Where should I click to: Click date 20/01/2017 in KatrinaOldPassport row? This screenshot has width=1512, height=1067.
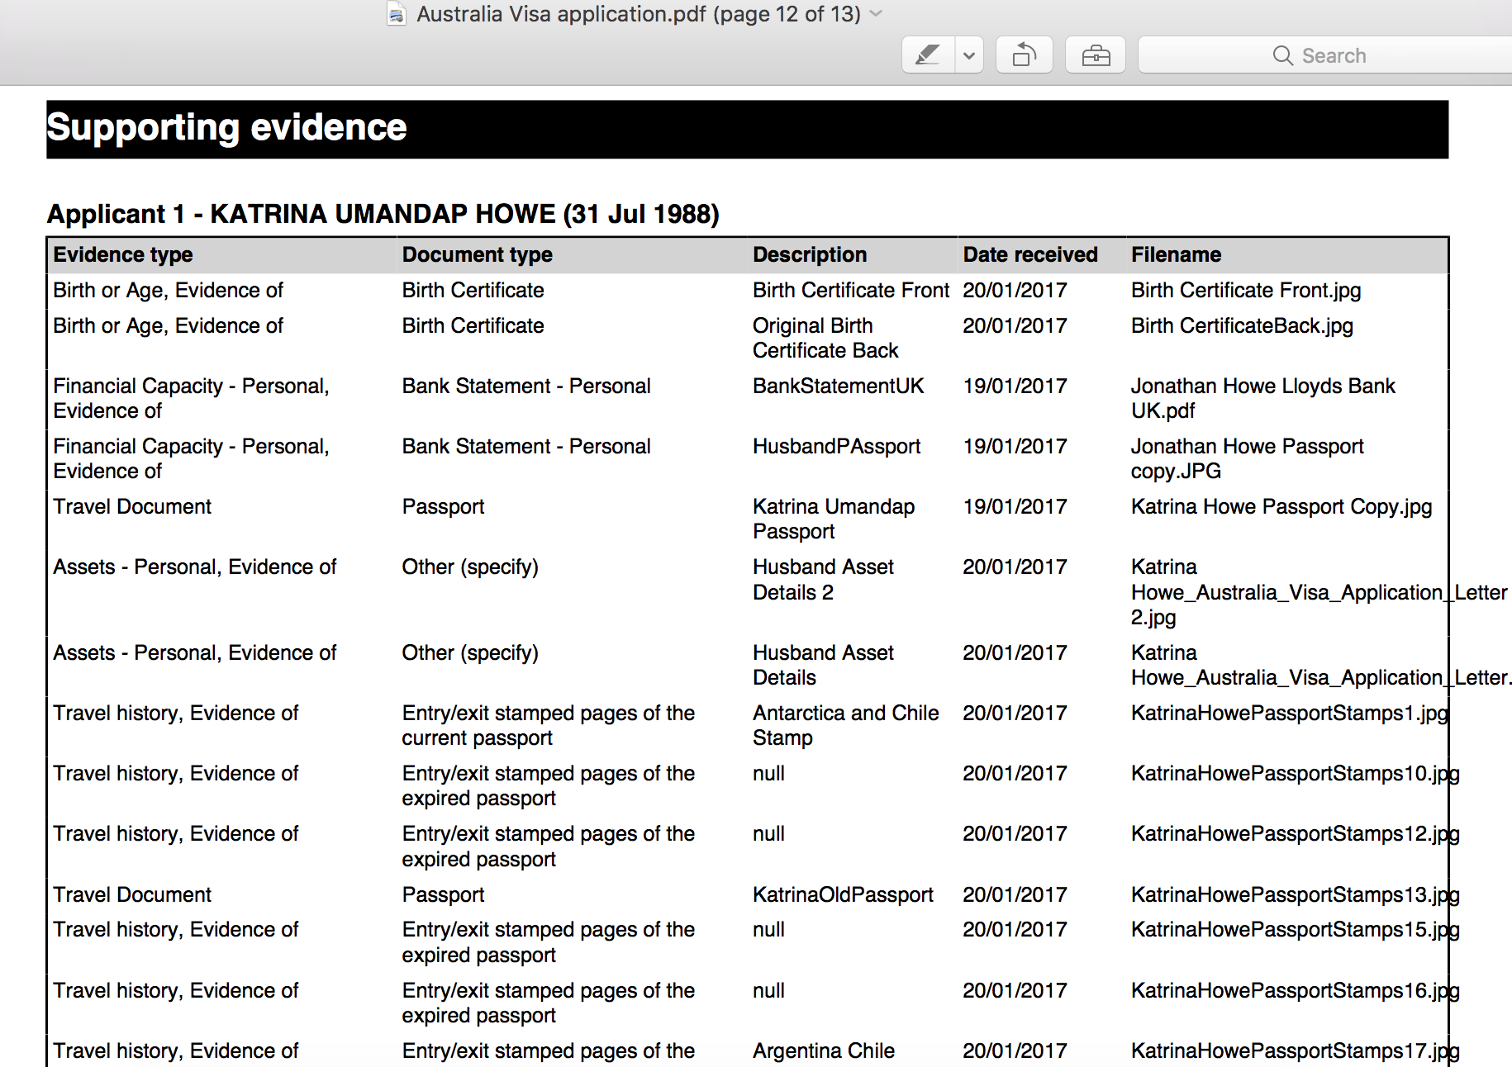pyautogui.click(x=1015, y=895)
